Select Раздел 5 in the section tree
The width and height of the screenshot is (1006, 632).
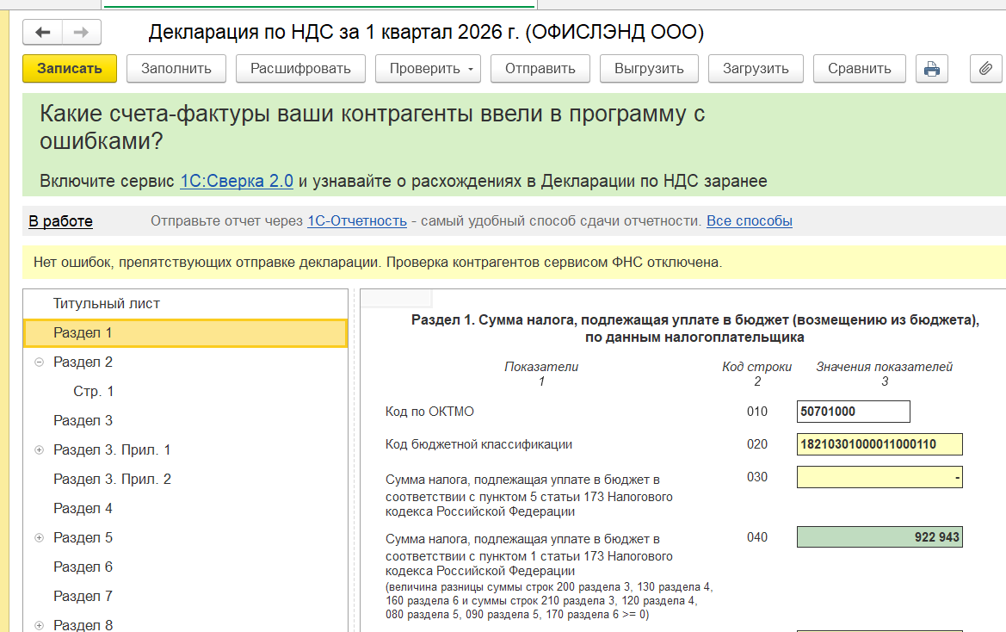pyautogui.click(x=83, y=537)
